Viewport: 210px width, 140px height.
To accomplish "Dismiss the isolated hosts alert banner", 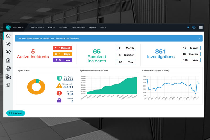I will (x=199, y=38).
